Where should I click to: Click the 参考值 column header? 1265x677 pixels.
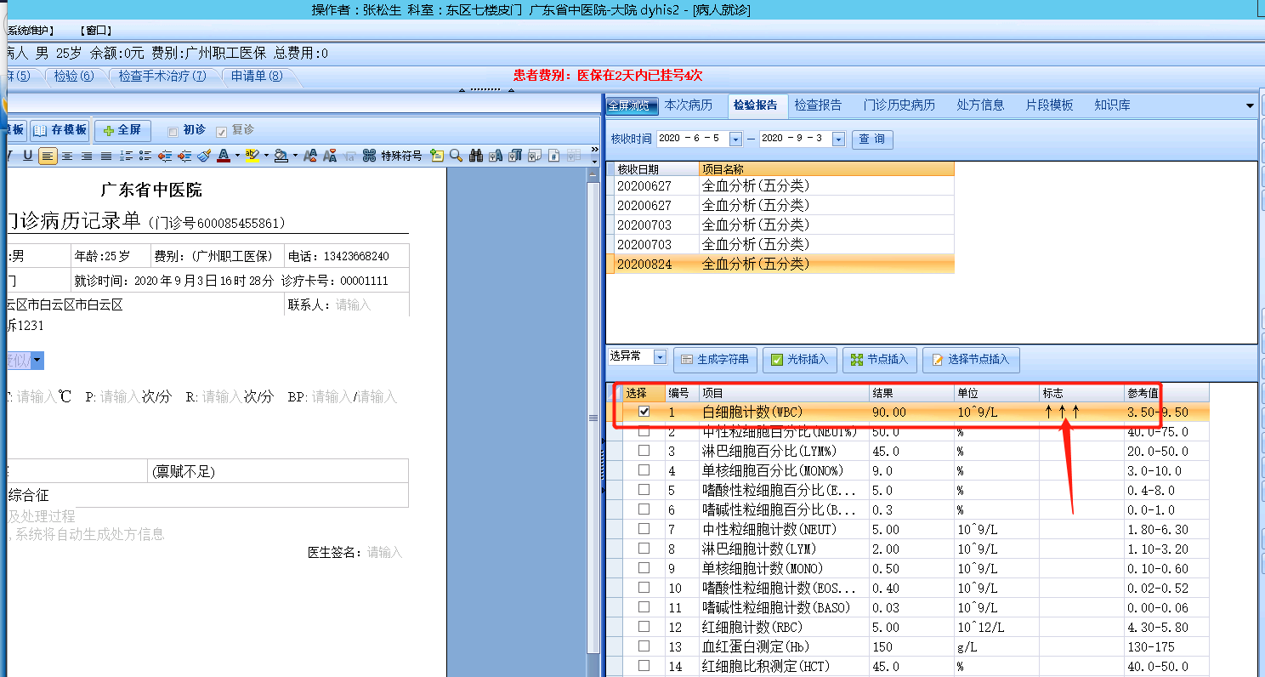pos(1166,393)
